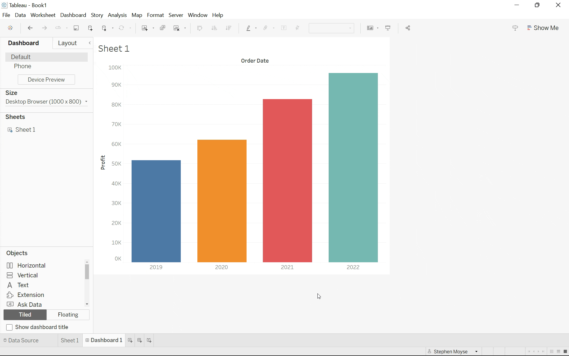Switch to the Layout tab

coord(67,43)
